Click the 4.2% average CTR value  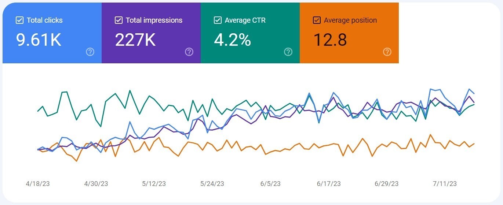pos(232,40)
